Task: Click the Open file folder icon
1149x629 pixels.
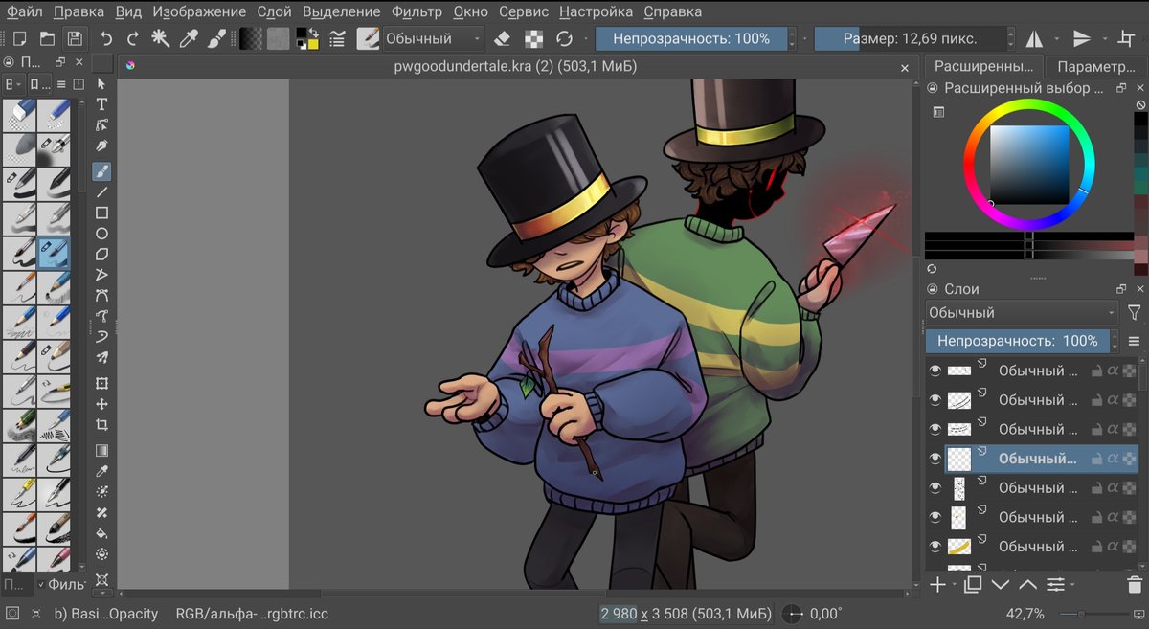Action: pos(47,39)
